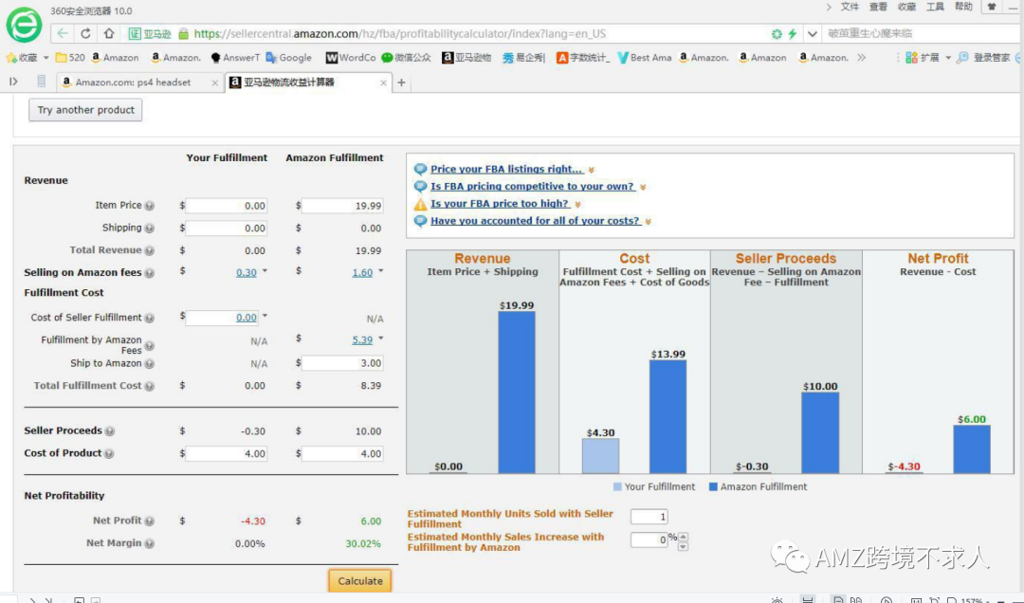Open 'Price your FBA listings right...' link
Image resolution: width=1024 pixels, height=603 pixels.
(506, 169)
